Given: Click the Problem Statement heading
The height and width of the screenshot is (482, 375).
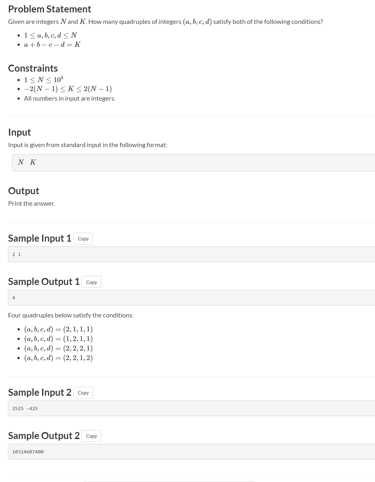Looking at the screenshot, I should point(50,9).
